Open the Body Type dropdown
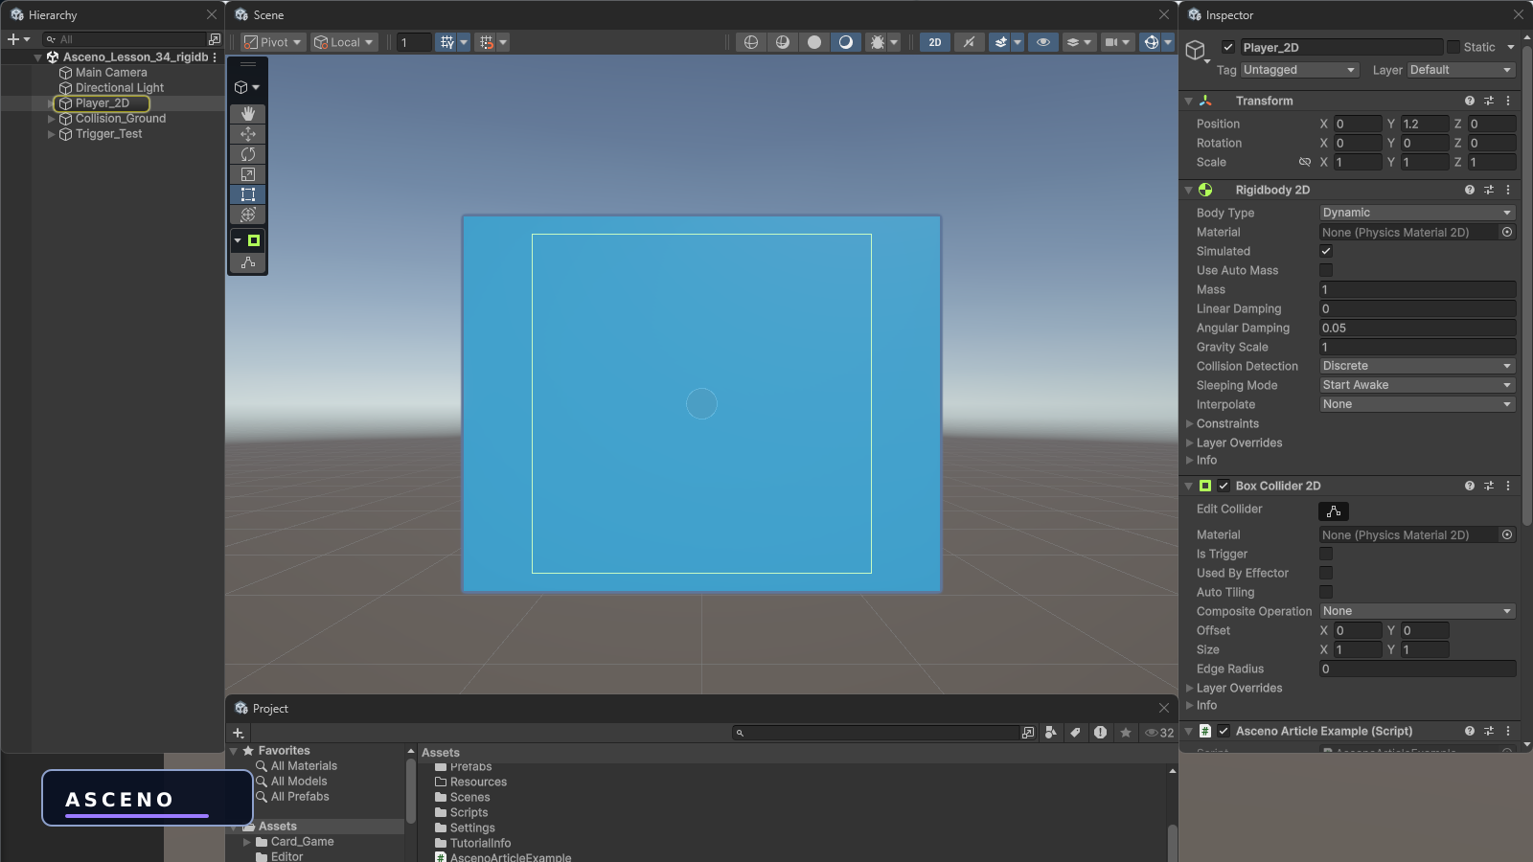The image size is (1533, 862). coord(1417,213)
